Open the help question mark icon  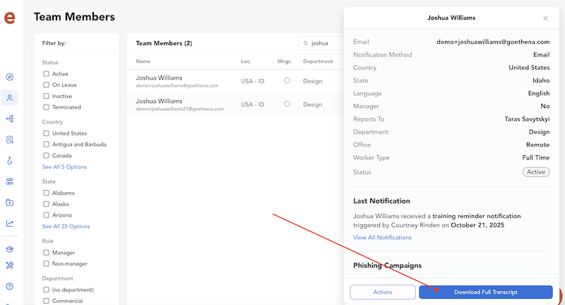click(x=10, y=286)
